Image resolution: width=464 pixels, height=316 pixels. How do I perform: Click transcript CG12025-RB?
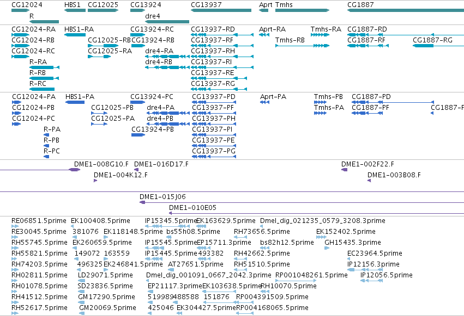coord(109,40)
